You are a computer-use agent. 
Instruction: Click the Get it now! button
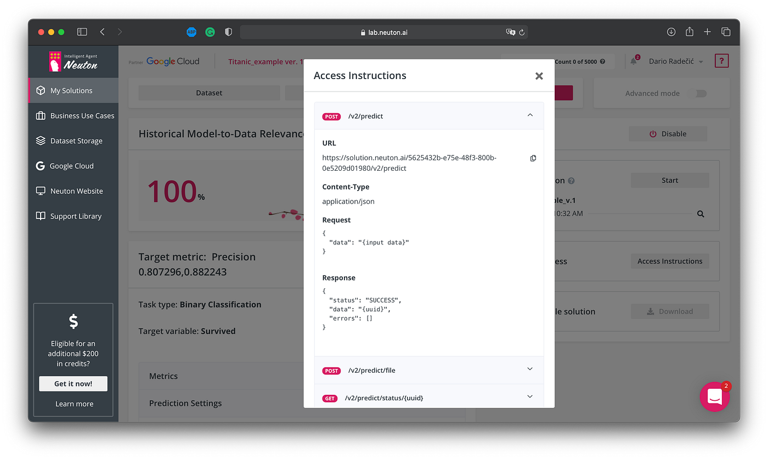tap(73, 383)
